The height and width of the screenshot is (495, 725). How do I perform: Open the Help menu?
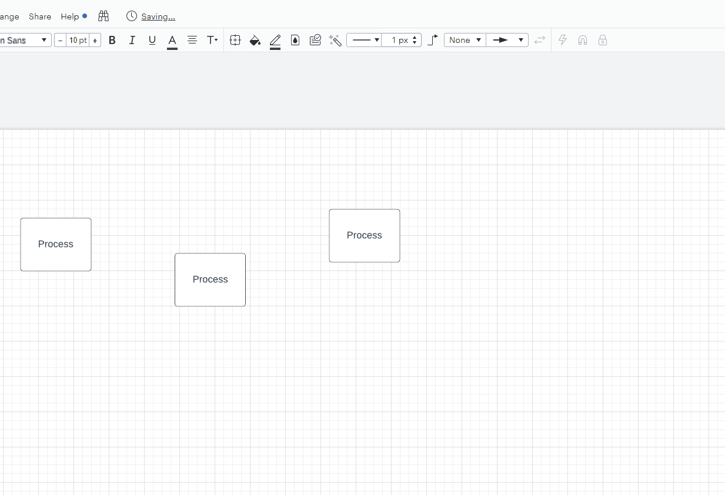coord(70,16)
